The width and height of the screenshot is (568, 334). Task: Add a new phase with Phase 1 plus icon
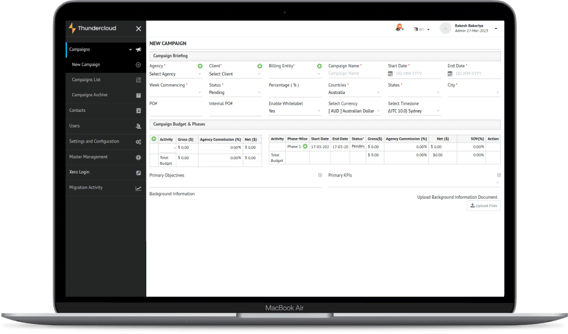[x=305, y=146]
